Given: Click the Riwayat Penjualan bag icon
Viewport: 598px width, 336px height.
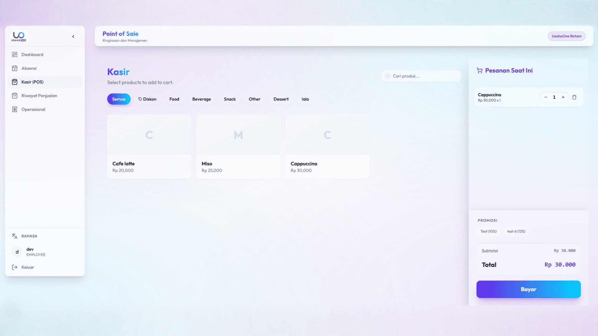Looking at the screenshot, I should click(x=15, y=96).
